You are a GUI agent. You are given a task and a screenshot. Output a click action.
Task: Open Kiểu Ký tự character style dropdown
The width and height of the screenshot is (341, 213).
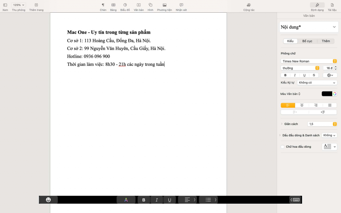click(317, 83)
